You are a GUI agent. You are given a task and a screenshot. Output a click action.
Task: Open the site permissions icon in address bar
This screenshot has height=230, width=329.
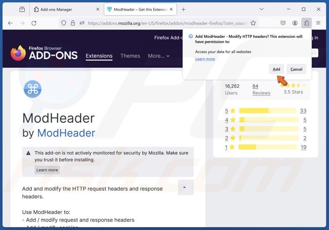[x=82, y=23]
